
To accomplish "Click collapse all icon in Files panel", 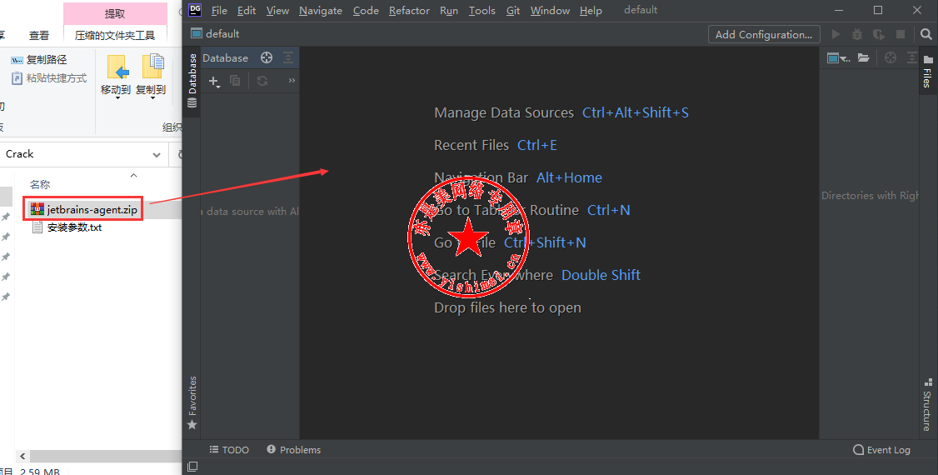I will [911, 57].
